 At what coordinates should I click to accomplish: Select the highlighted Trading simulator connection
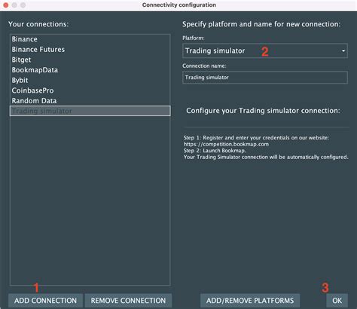90,111
